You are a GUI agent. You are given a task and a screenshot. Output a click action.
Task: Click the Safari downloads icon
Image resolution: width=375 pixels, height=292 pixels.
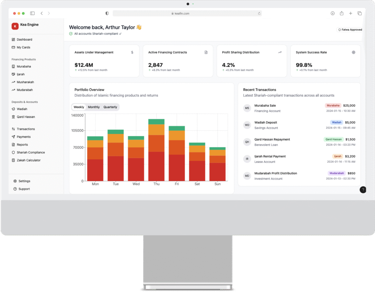tap(333, 13)
